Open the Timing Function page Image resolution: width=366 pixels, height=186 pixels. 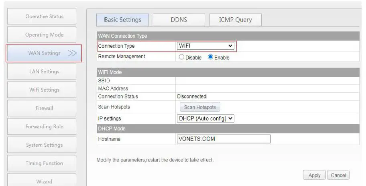(44, 163)
